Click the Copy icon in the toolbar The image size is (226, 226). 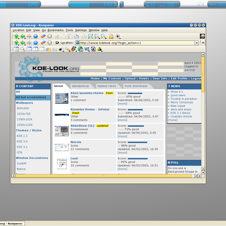click(x=64, y=36)
